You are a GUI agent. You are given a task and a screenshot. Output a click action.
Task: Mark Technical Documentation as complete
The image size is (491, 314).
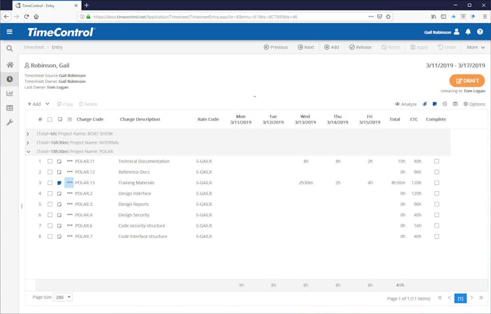437,161
